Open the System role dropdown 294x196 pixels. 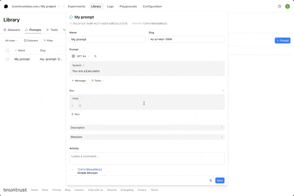[x=78, y=65]
